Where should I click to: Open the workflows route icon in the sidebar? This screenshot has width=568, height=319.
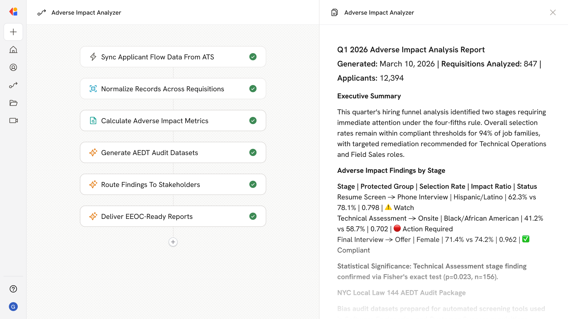(13, 85)
